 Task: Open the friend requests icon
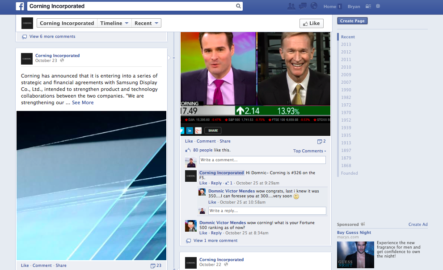point(291,6)
